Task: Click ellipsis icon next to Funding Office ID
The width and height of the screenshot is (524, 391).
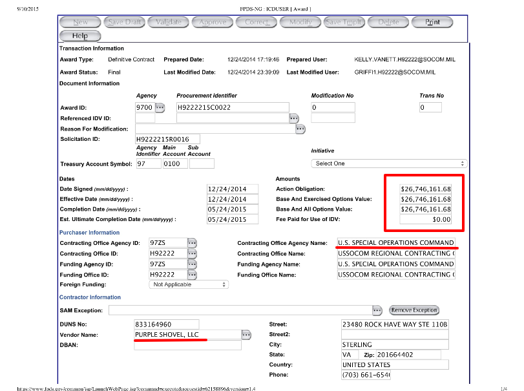Action: (193, 275)
